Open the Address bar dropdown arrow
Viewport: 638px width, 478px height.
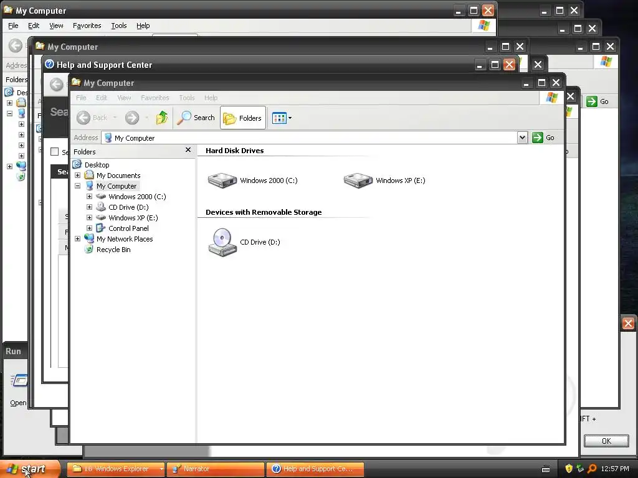tap(523, 138)
